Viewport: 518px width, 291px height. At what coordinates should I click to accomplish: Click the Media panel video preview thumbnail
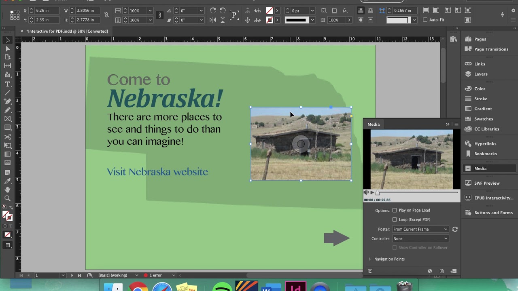pyautogui.click(x=412, y=159)
